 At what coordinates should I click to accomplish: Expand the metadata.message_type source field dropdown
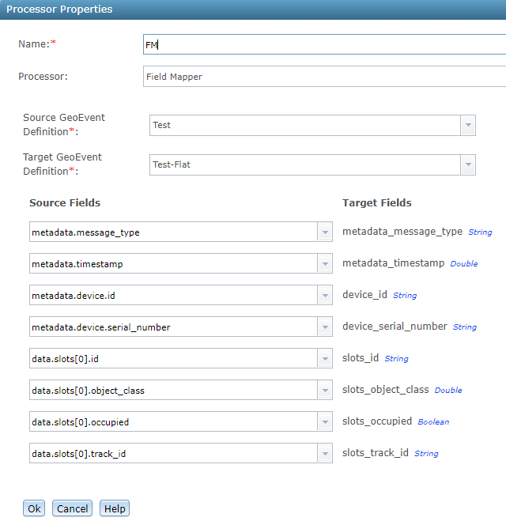(324, 232)
